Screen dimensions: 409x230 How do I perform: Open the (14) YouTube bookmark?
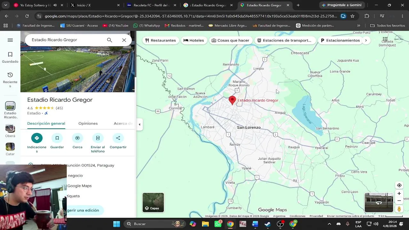coord(115,26)
